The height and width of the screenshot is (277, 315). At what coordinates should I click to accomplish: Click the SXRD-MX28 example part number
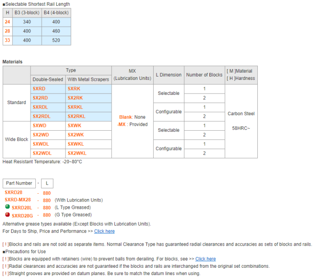pos(17,200)
